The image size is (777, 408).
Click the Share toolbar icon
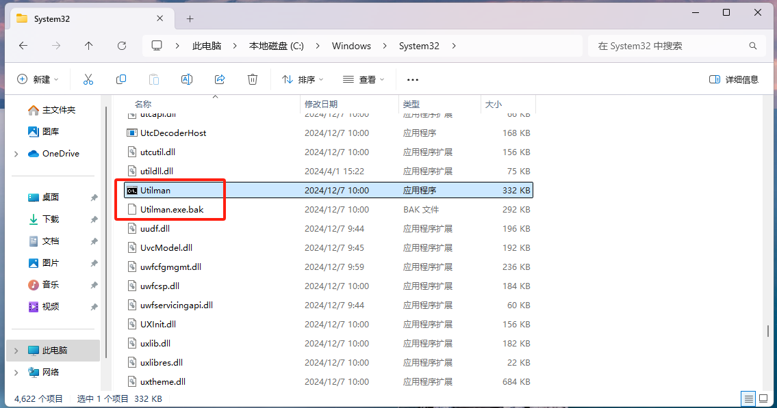[x=220, y=79]
